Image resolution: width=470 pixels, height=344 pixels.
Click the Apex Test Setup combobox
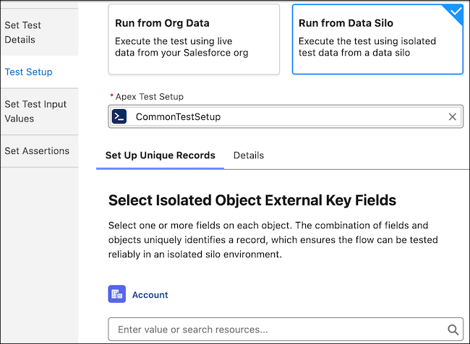[x=286, y=116]
